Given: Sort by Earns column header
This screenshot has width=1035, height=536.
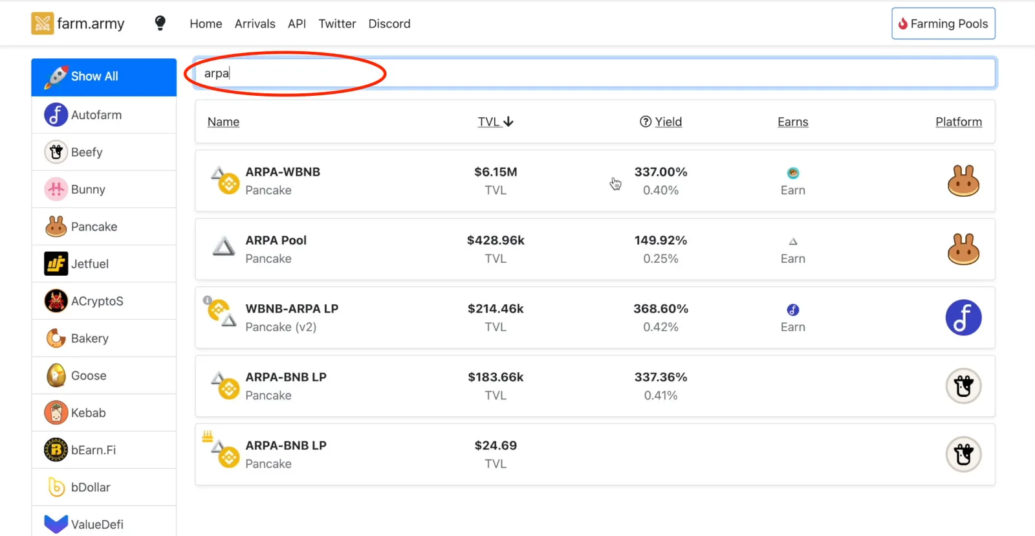Looking at the screenshot, I should click(793, 122).
